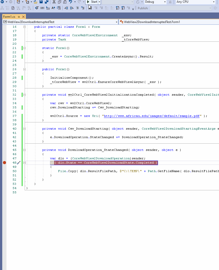Screen dimensions: 219x270
Task: Click the Copy icon in toolbar
Action: [x=60, y=2]
